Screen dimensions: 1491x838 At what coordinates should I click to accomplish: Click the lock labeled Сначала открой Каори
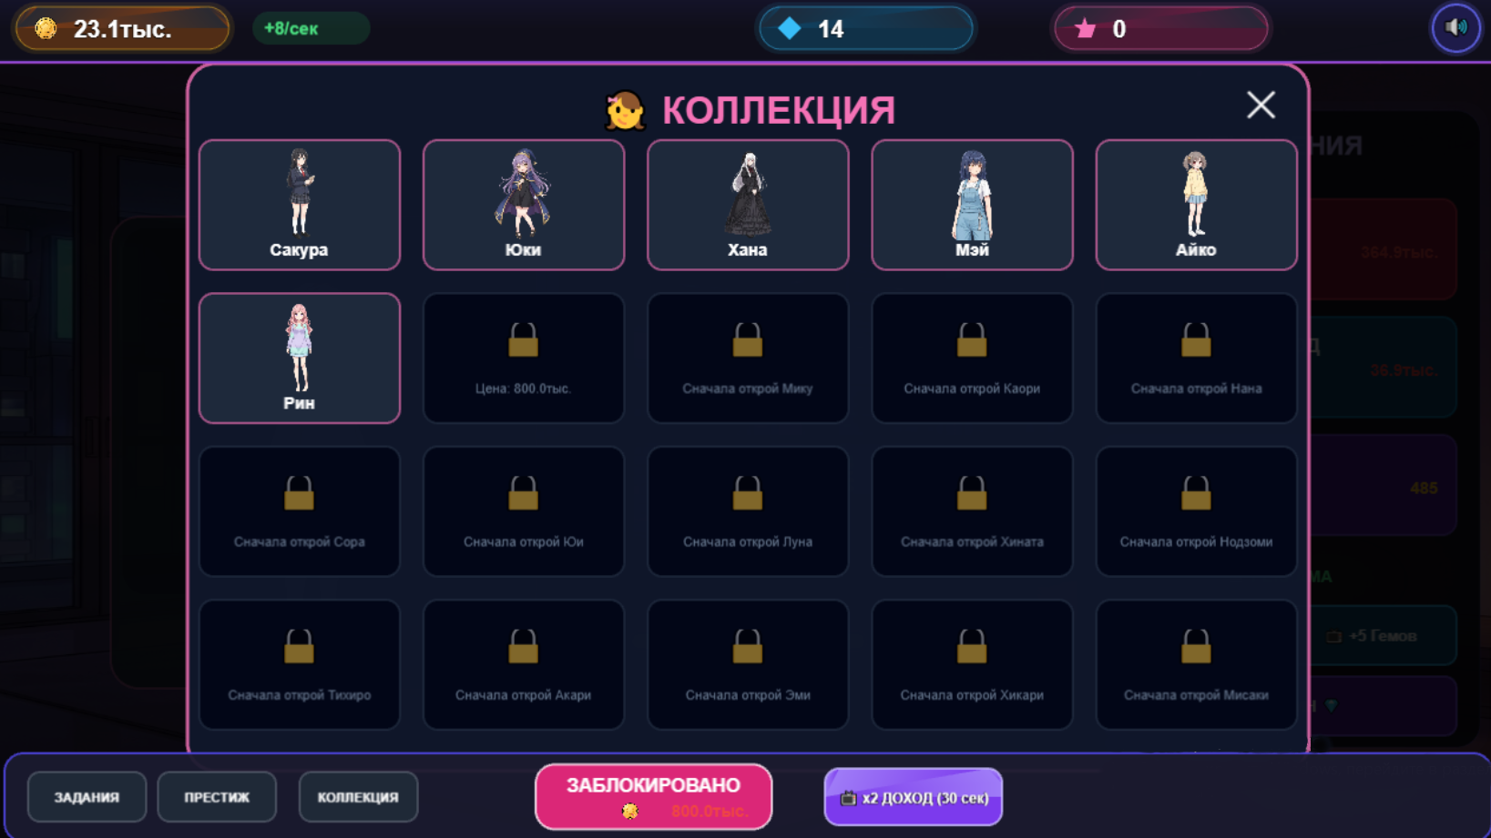(972, 358)
